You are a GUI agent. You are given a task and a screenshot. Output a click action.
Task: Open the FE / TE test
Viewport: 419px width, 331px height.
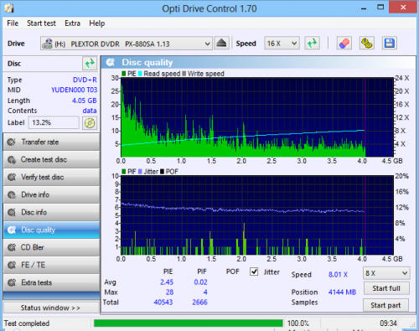(51, 265)
